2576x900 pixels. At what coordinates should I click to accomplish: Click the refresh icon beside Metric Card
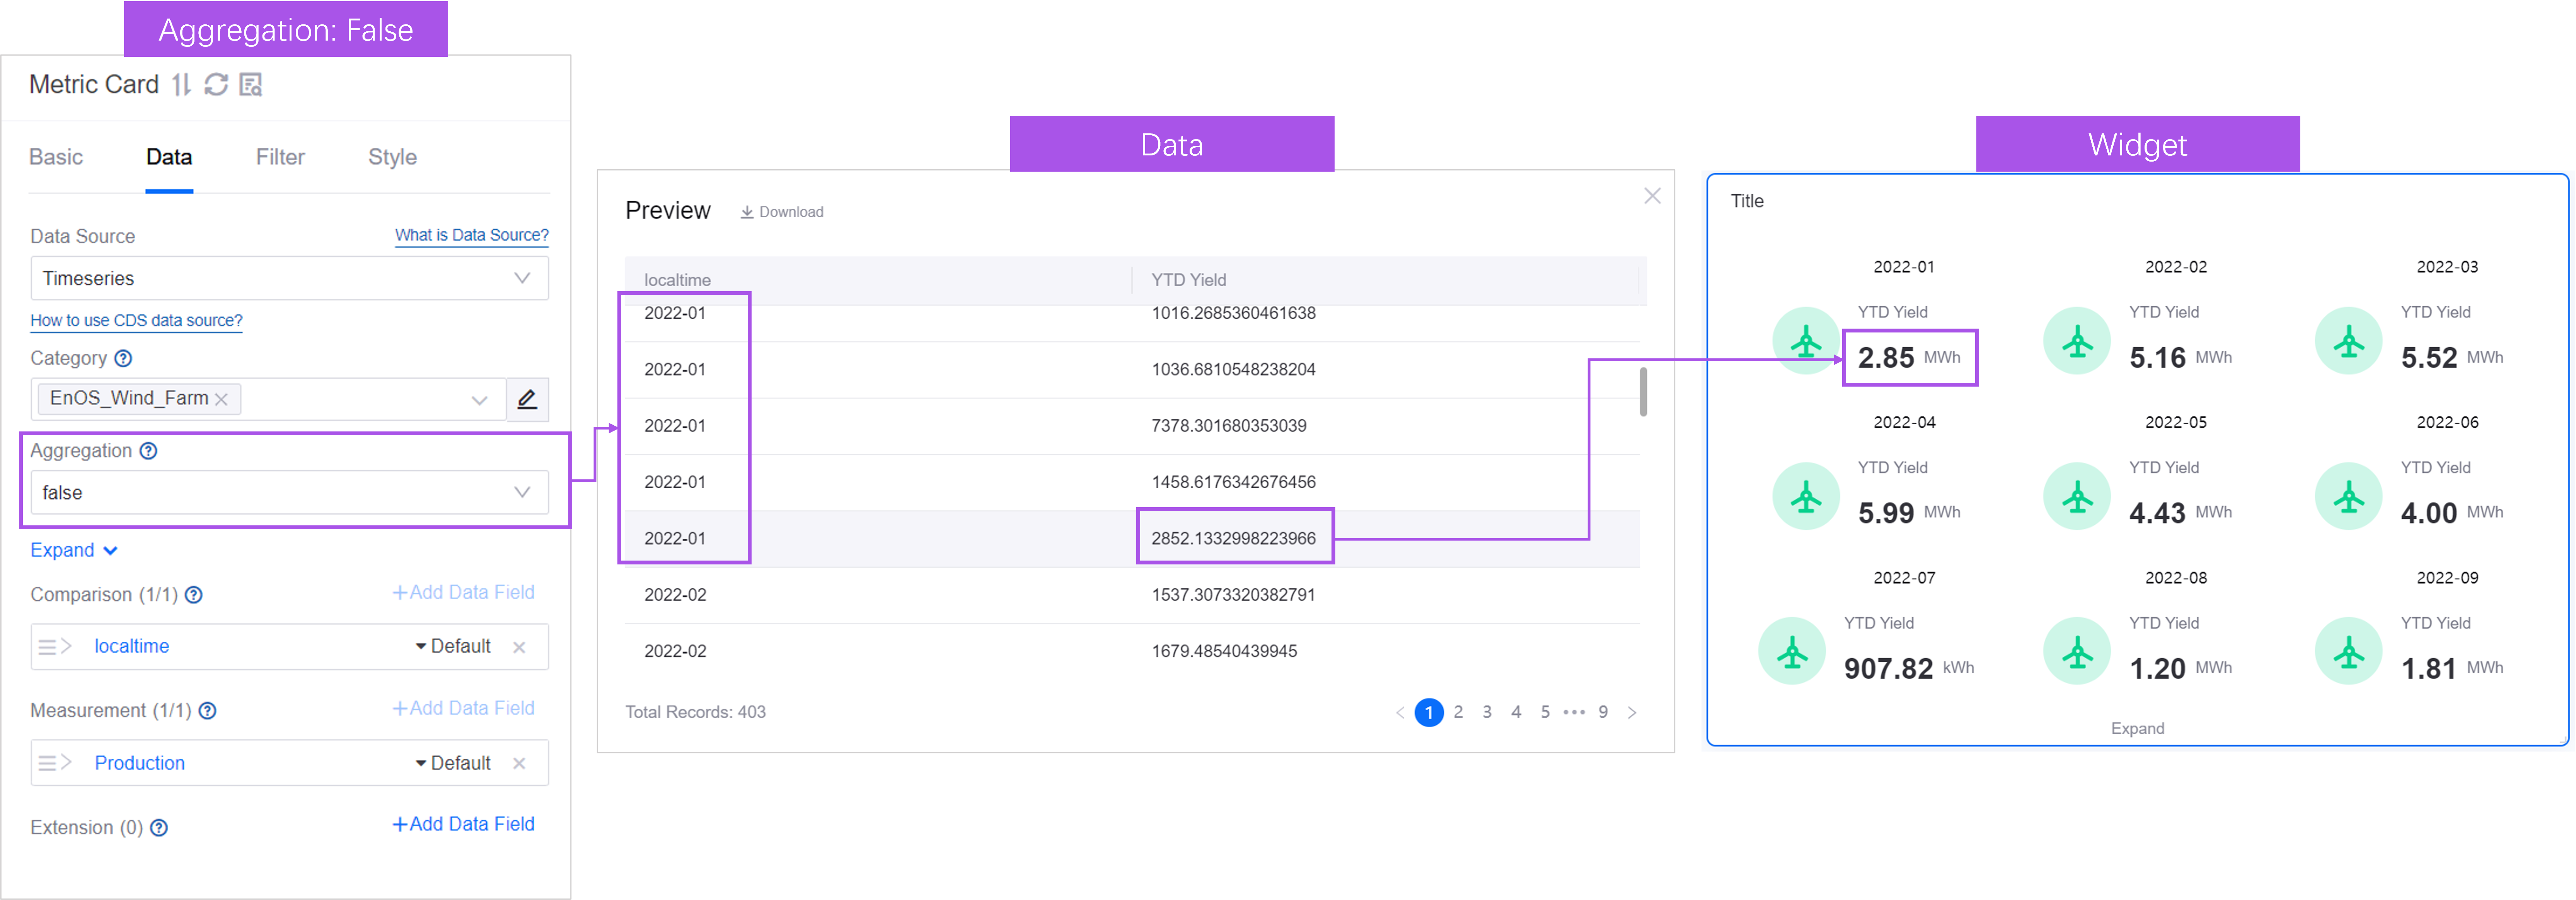(216, 85)
